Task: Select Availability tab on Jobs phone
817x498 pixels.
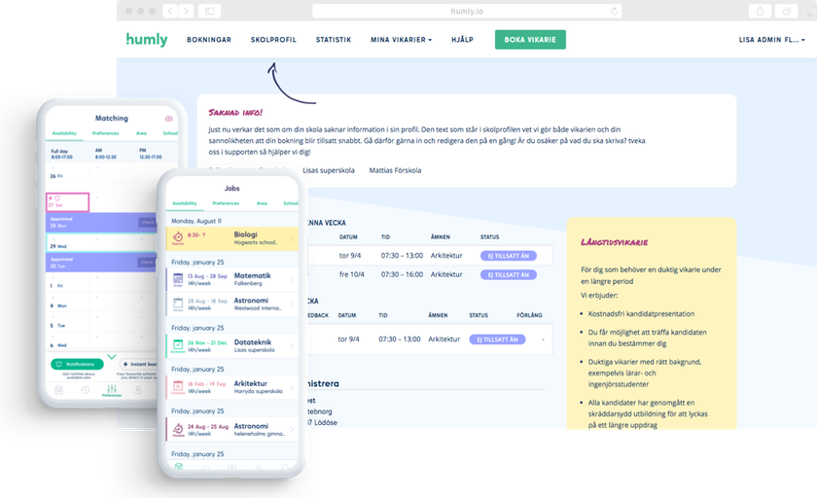Action: point(185,203)
